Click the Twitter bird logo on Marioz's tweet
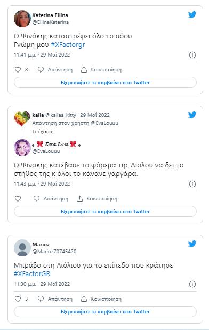This screenshot has width=209, height=330. click(x=192, y=244)
